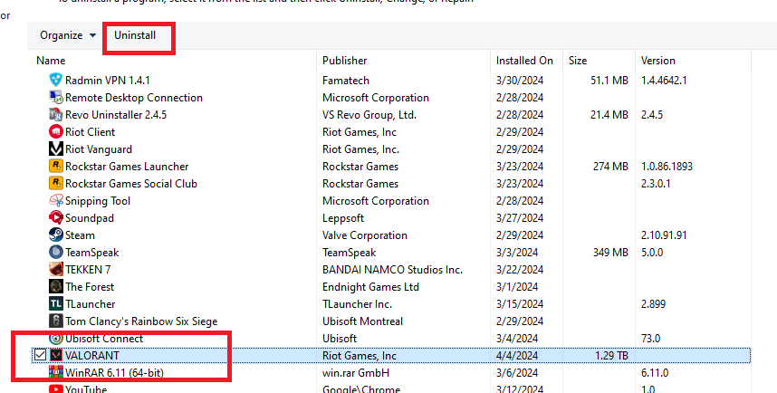Uncheck the VALORANT row checkbox
The height and width of the screenshot is (393, 777).
coord(40,355)
